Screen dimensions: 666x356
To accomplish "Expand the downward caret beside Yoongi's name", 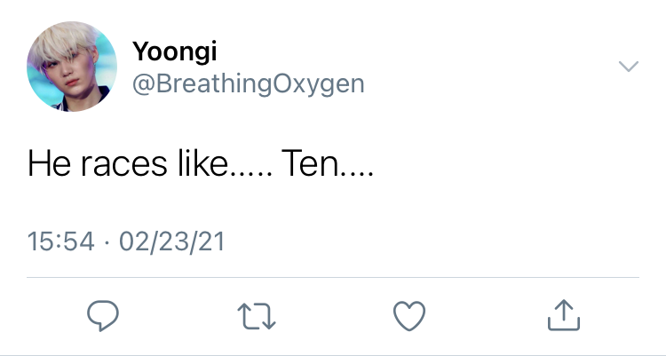I will [x=629, y=67].
